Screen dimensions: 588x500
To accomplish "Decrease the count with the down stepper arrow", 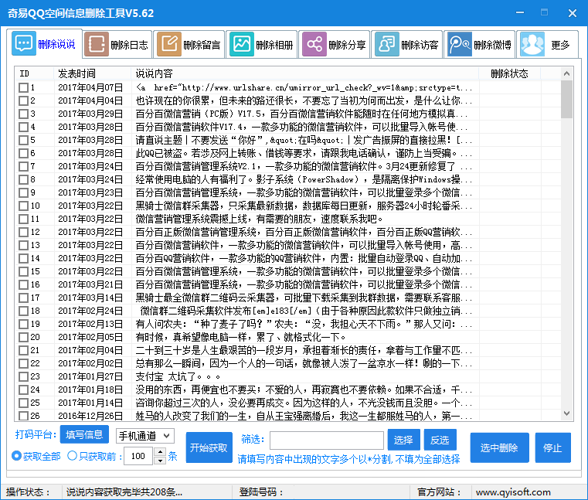I will (160, 461).
